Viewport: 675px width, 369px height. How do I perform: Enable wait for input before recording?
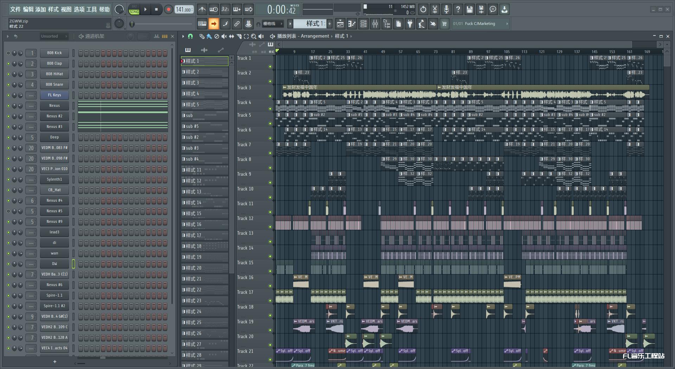213,9
